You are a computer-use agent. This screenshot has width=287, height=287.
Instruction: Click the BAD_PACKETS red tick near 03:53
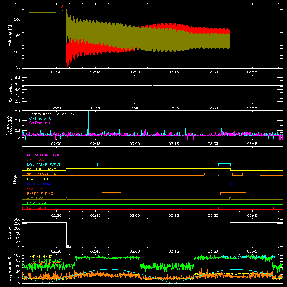(x=273, y=208)
